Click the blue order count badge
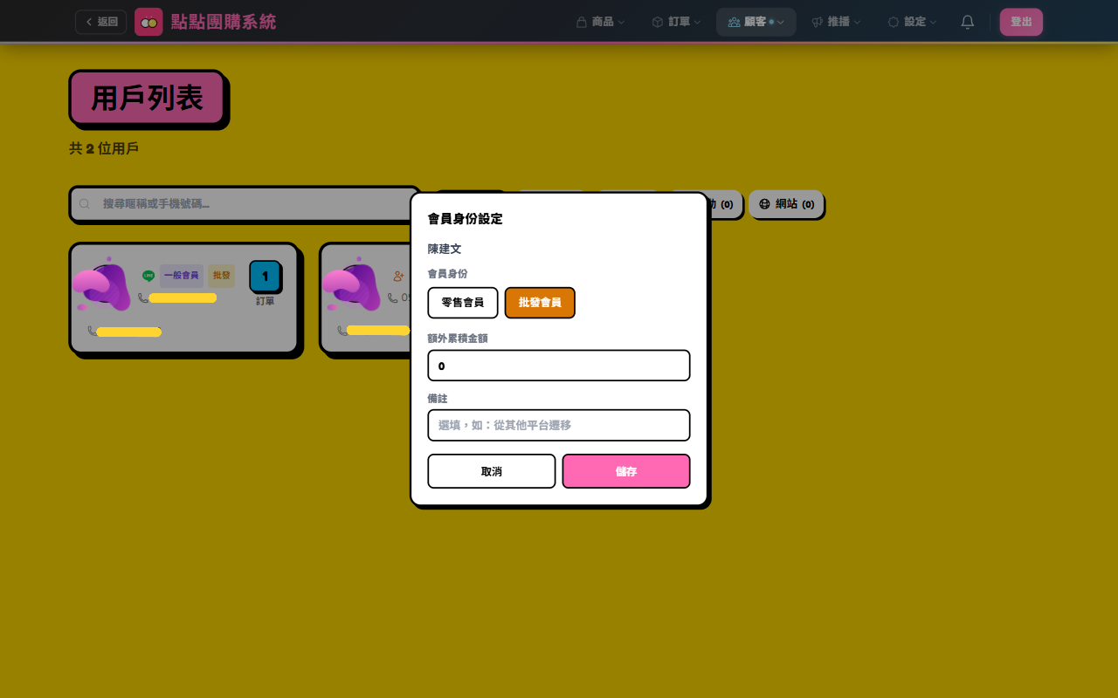 (265, 277)
